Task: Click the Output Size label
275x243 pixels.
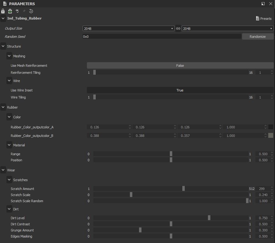Action: click(x=13, y=28)
